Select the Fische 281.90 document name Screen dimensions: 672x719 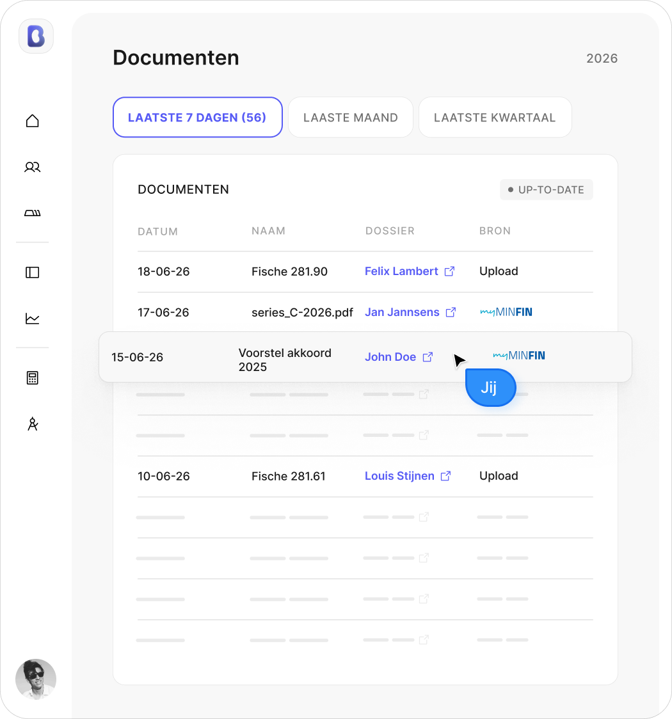[289, 271]
